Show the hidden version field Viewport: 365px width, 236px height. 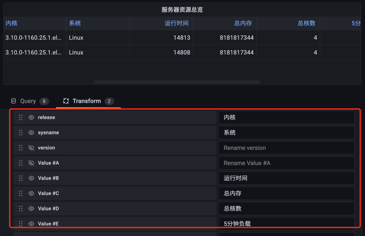click(x=31, y=148)
